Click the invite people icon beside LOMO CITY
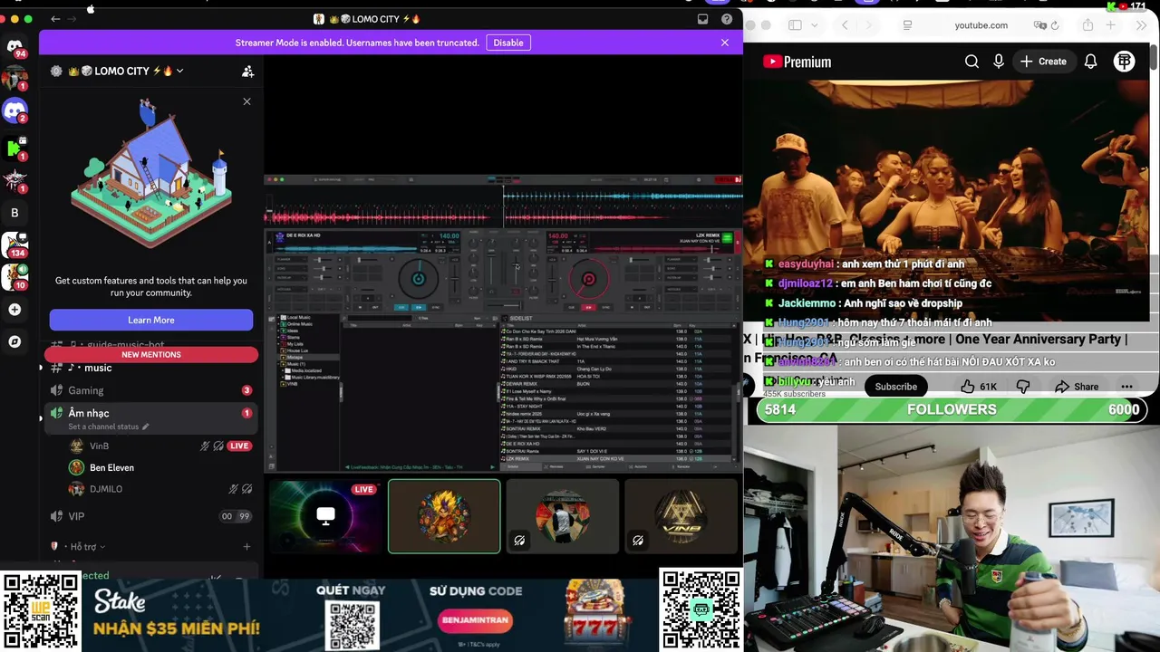Screen dimensions: 1160x652 (247, 71)
